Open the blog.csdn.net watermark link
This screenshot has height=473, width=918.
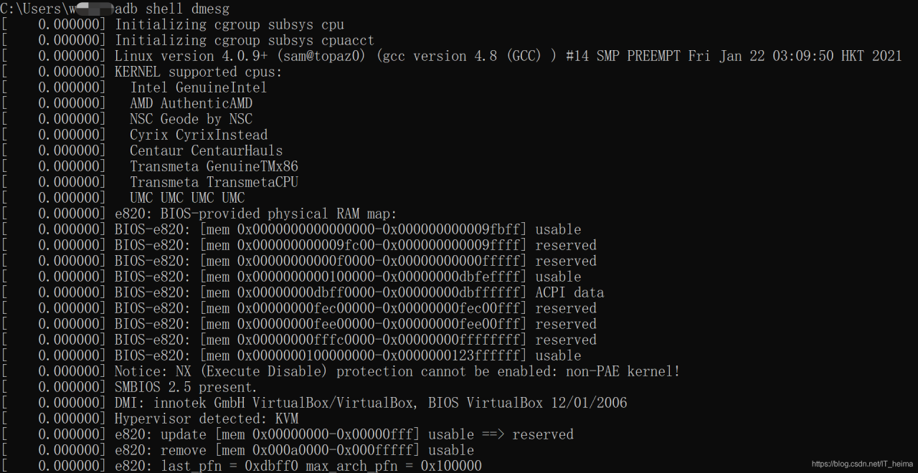862,464
